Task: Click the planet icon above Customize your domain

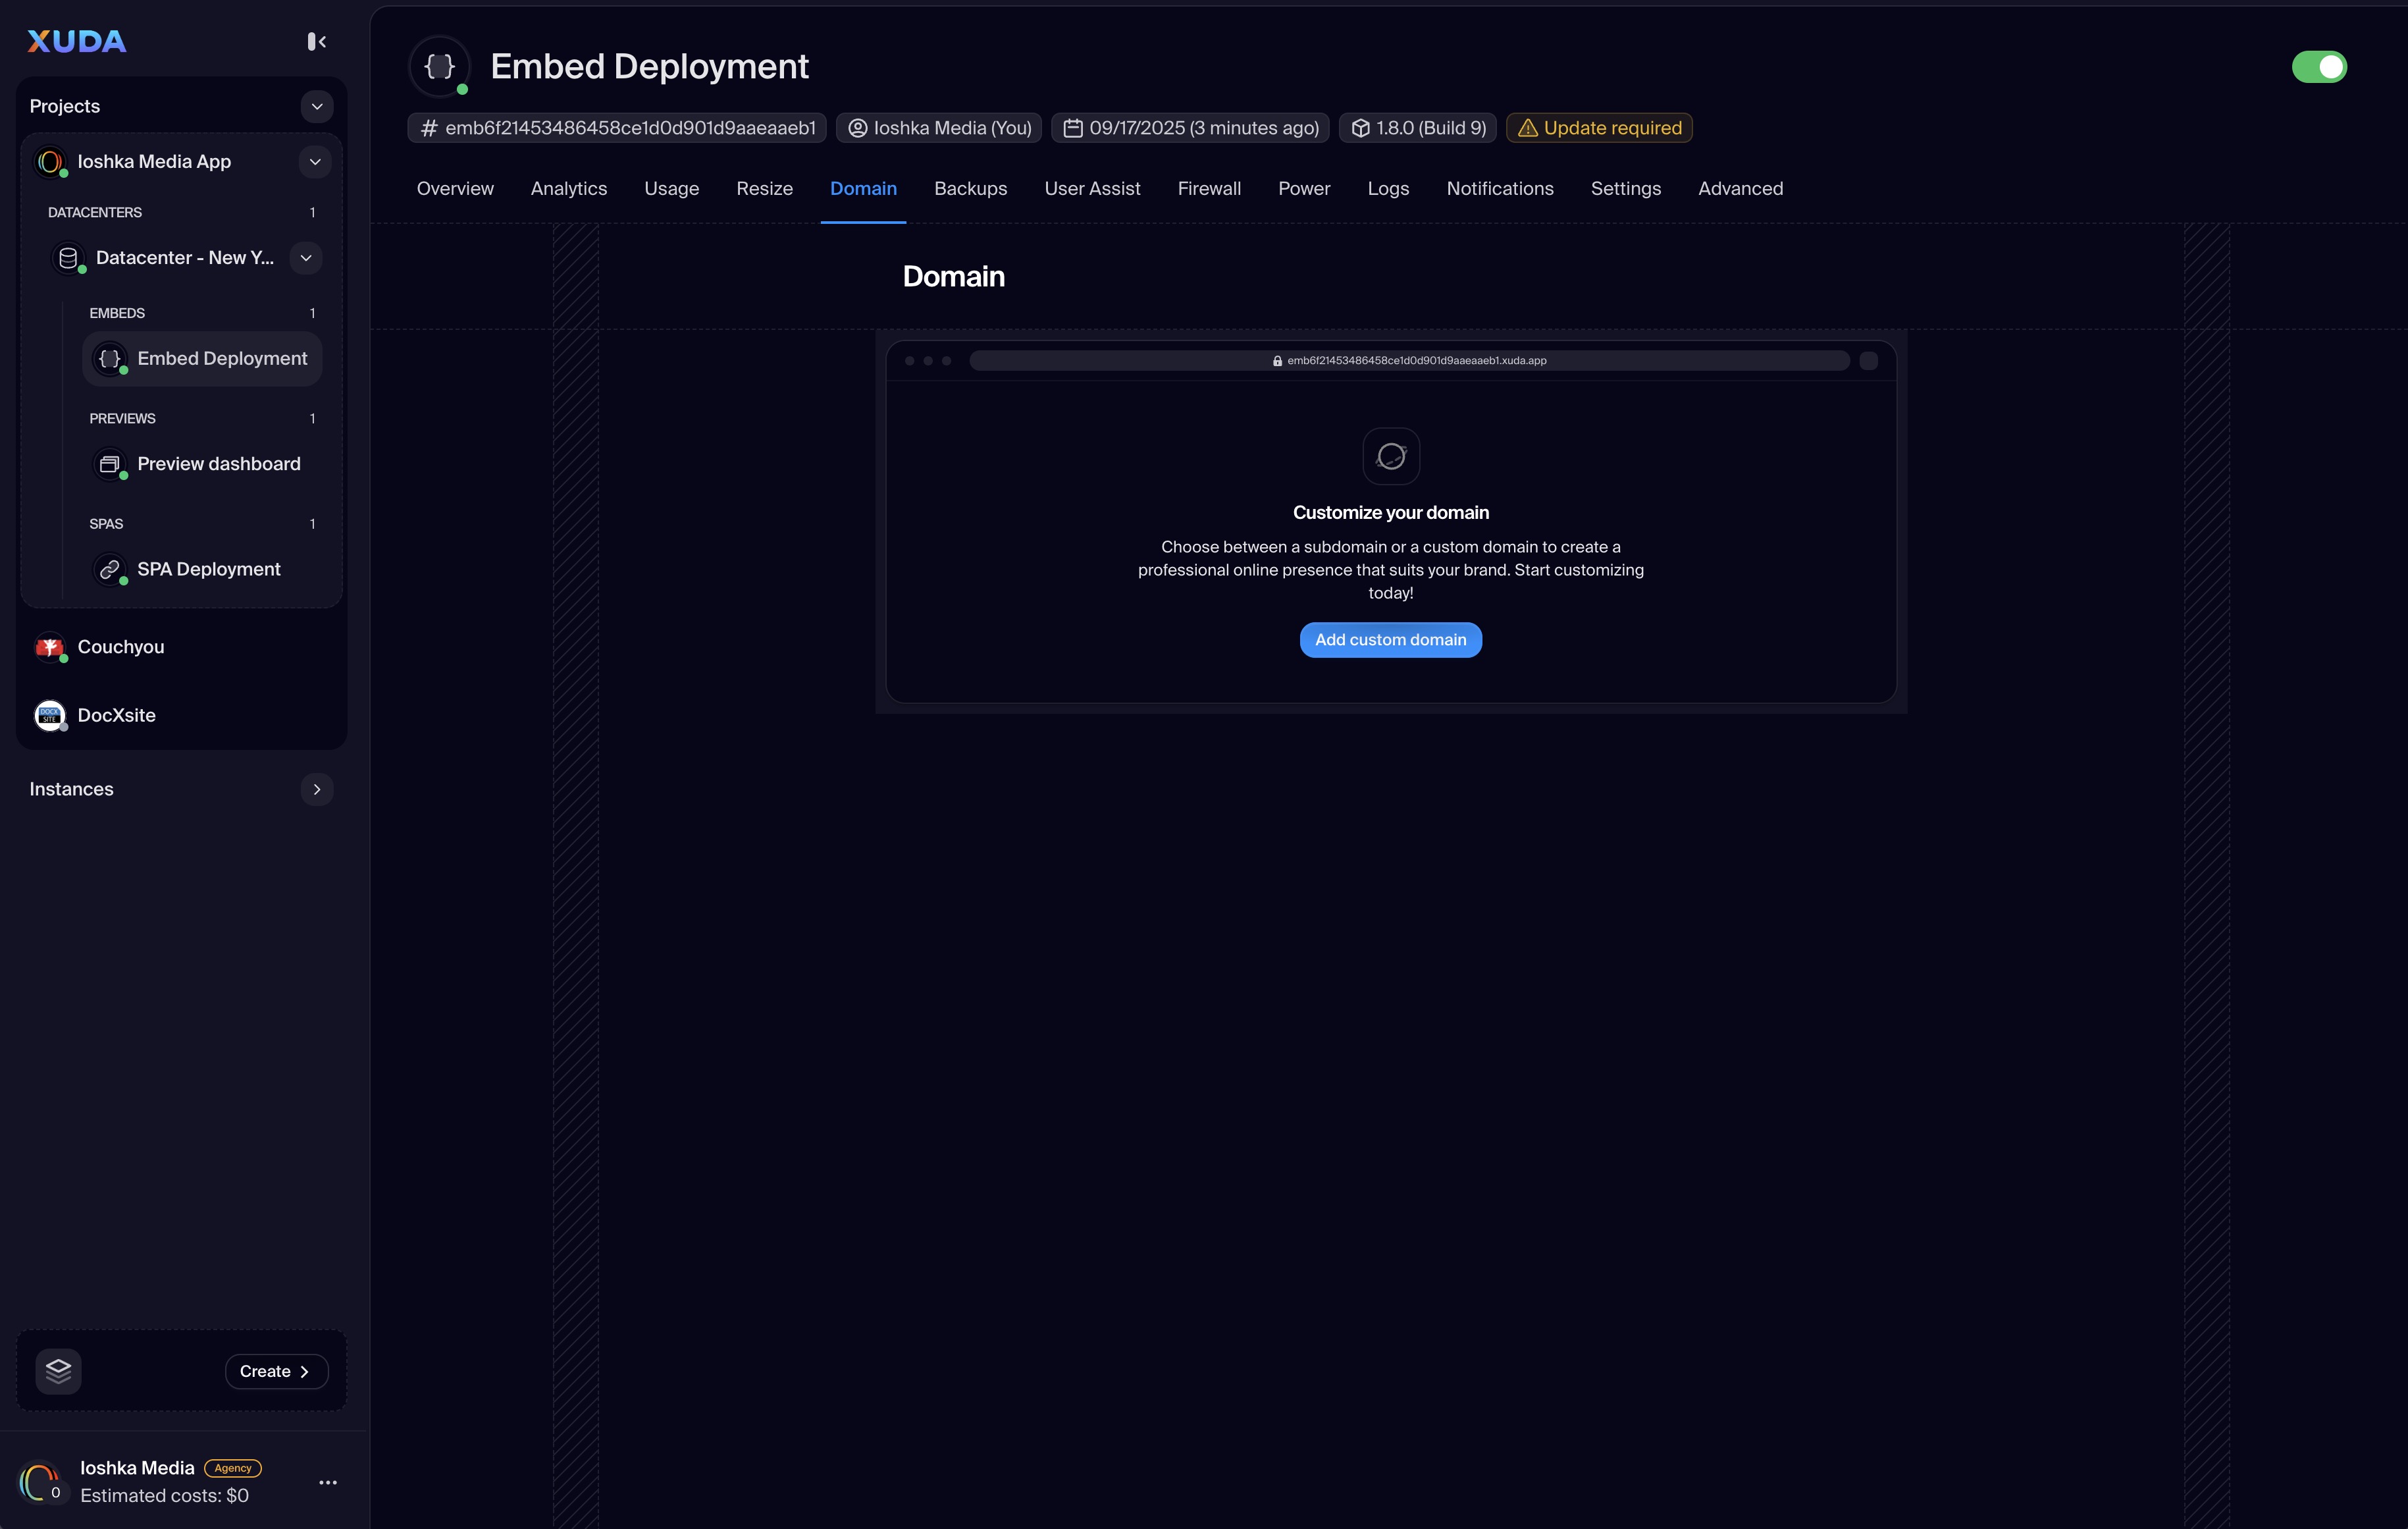Action: coord(1390,456)
